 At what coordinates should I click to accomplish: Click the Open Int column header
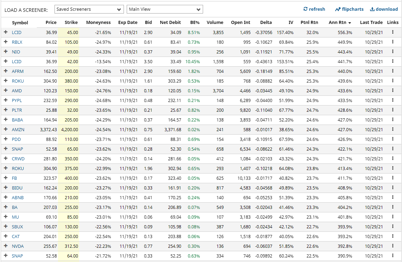coord(241,22)
